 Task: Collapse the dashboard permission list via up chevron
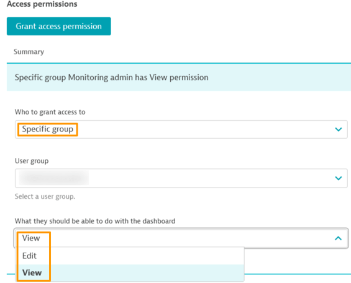click(338, 238)
